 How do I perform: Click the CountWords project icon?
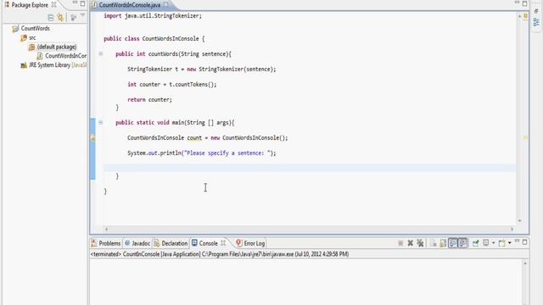(x=15, y=28)
